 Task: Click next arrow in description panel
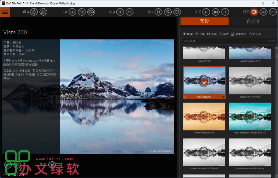[17, 165]
